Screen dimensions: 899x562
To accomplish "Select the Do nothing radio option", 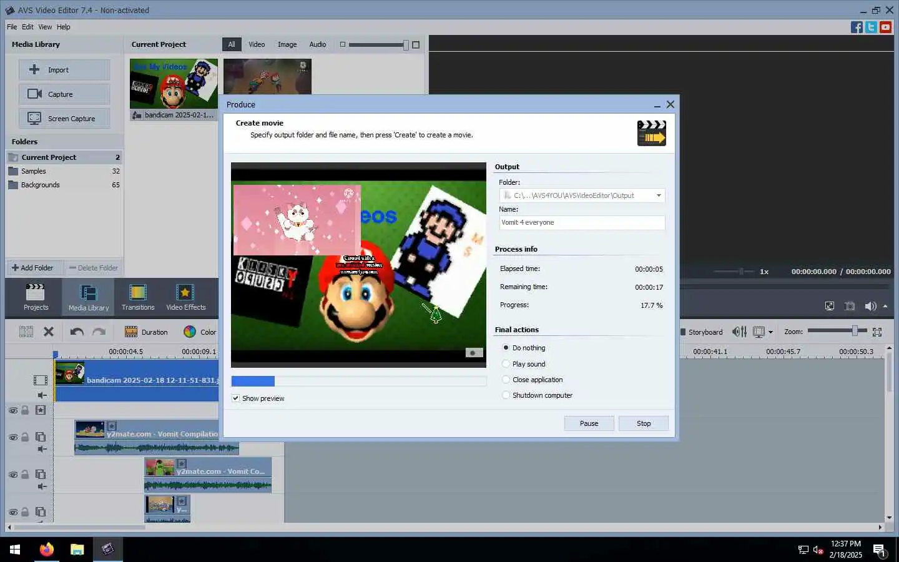I will click(x=506, y=348).
